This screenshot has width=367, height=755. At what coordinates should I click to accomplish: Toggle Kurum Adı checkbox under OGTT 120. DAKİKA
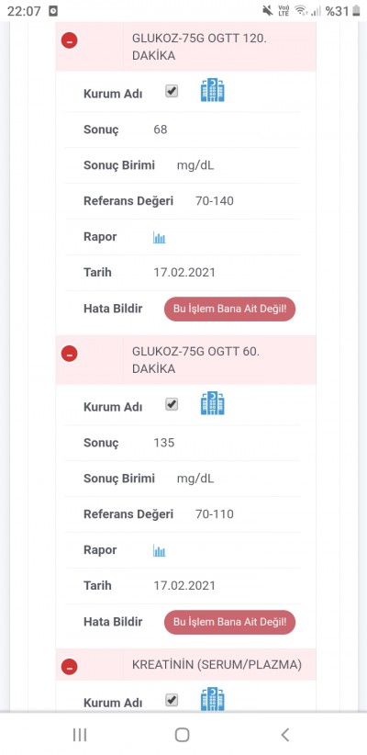[x=172, y=91]
